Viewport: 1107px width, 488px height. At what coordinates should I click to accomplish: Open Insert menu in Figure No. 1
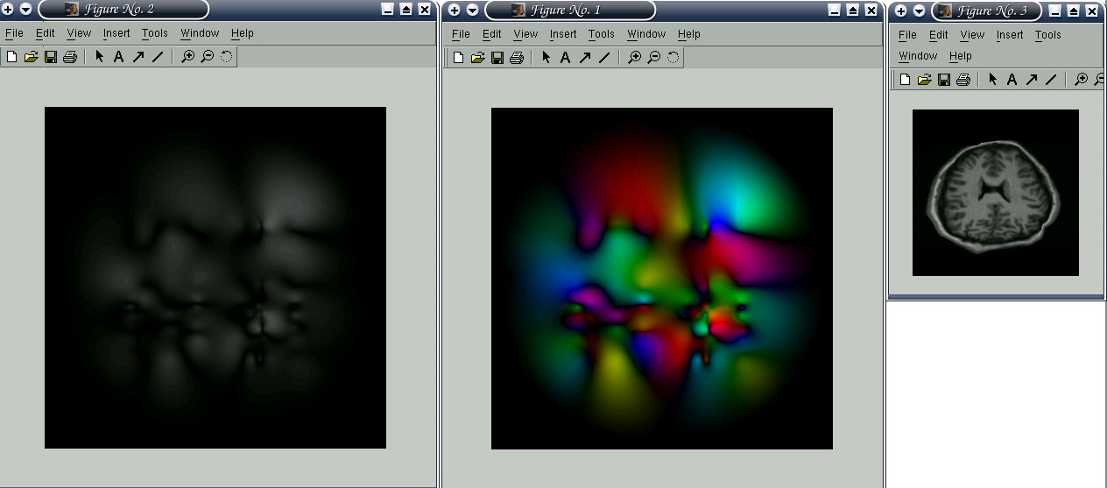click(563, 34)
